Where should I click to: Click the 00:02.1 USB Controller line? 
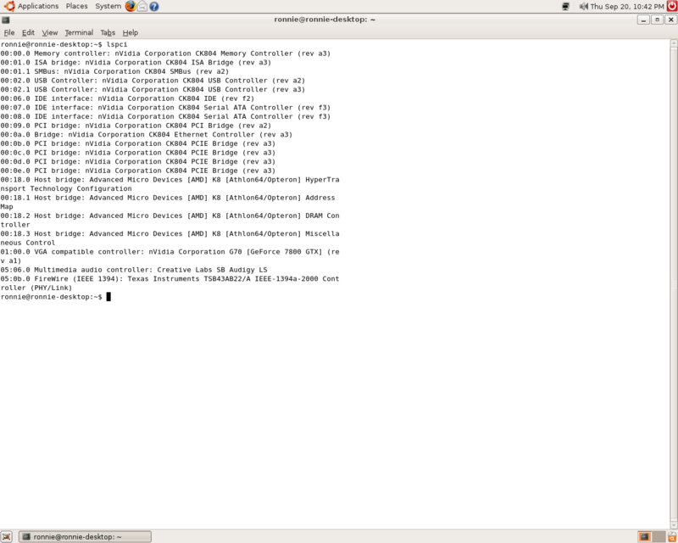153,90
